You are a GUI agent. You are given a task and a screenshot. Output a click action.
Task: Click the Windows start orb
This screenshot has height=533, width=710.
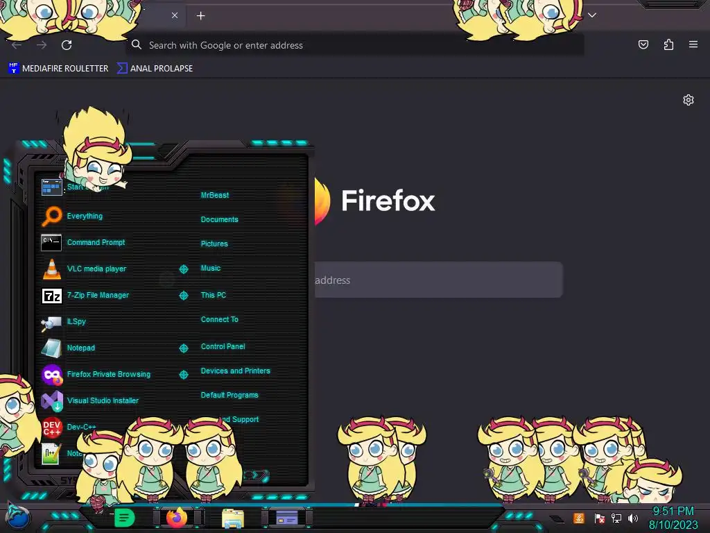point(18,517)
